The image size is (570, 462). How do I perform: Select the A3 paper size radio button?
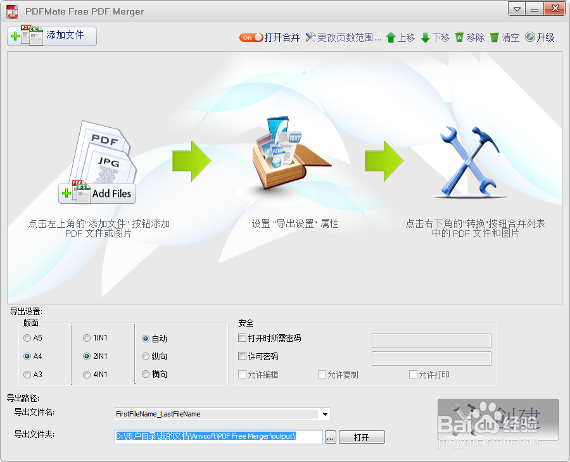pyautogui.click(x=26, y=374)
